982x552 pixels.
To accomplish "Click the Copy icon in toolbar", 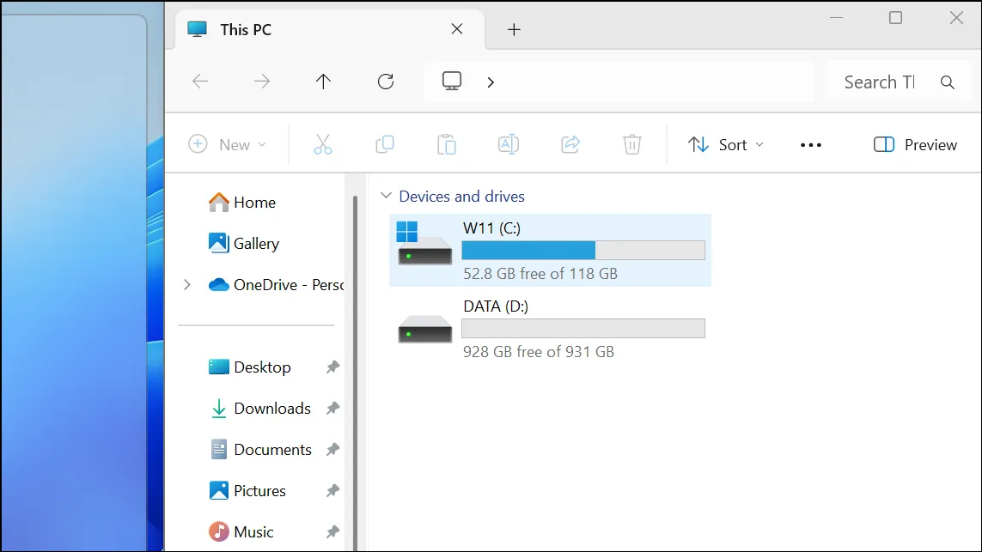I will [385, 144].
